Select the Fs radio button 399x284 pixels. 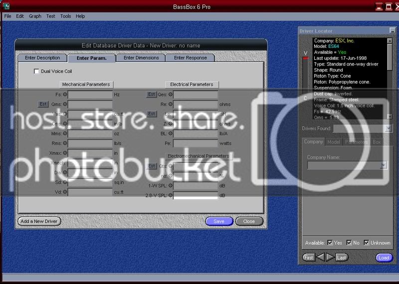(65, 94)
